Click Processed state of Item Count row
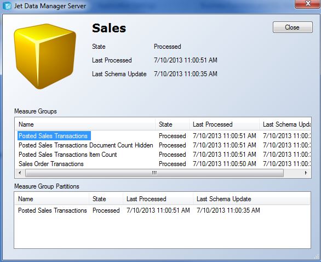This screenshot has width=321, height=262. click(x=173, y=155)
